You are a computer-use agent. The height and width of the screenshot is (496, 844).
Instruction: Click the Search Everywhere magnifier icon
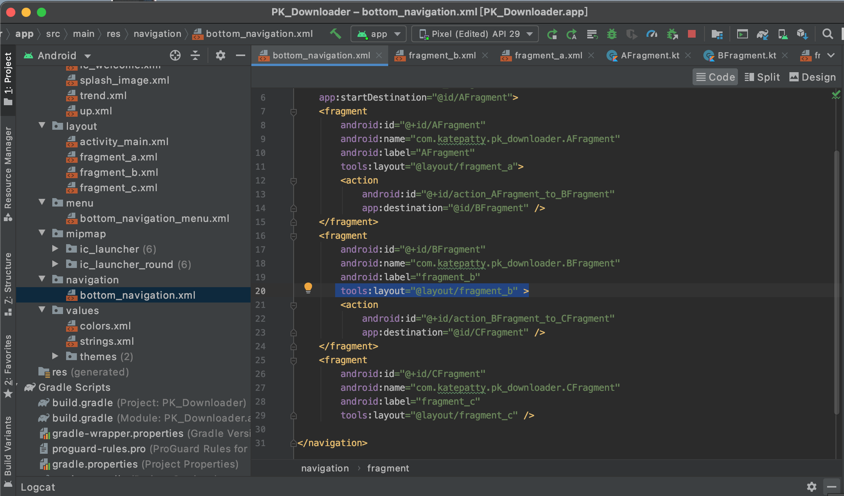827,34
